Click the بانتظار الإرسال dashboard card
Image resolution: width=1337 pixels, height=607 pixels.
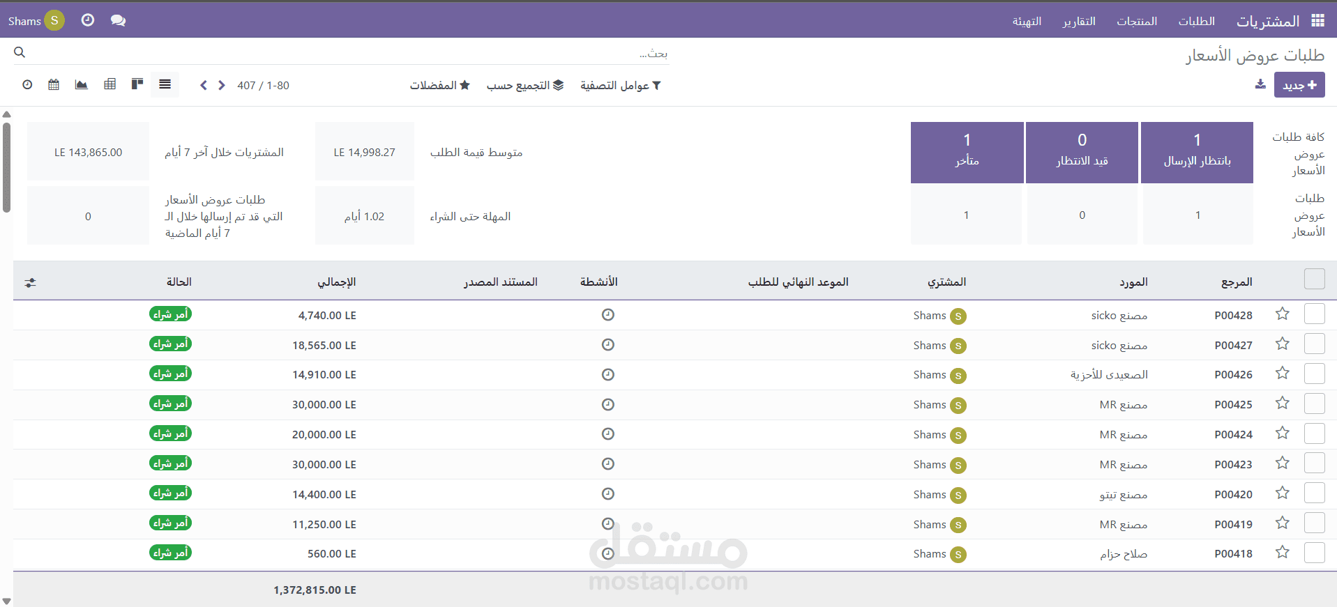click(x=1197, y=153)
